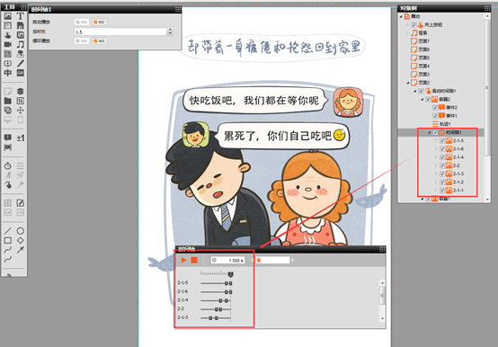Toggle checkbox of layer 2-2

[442, 165]
